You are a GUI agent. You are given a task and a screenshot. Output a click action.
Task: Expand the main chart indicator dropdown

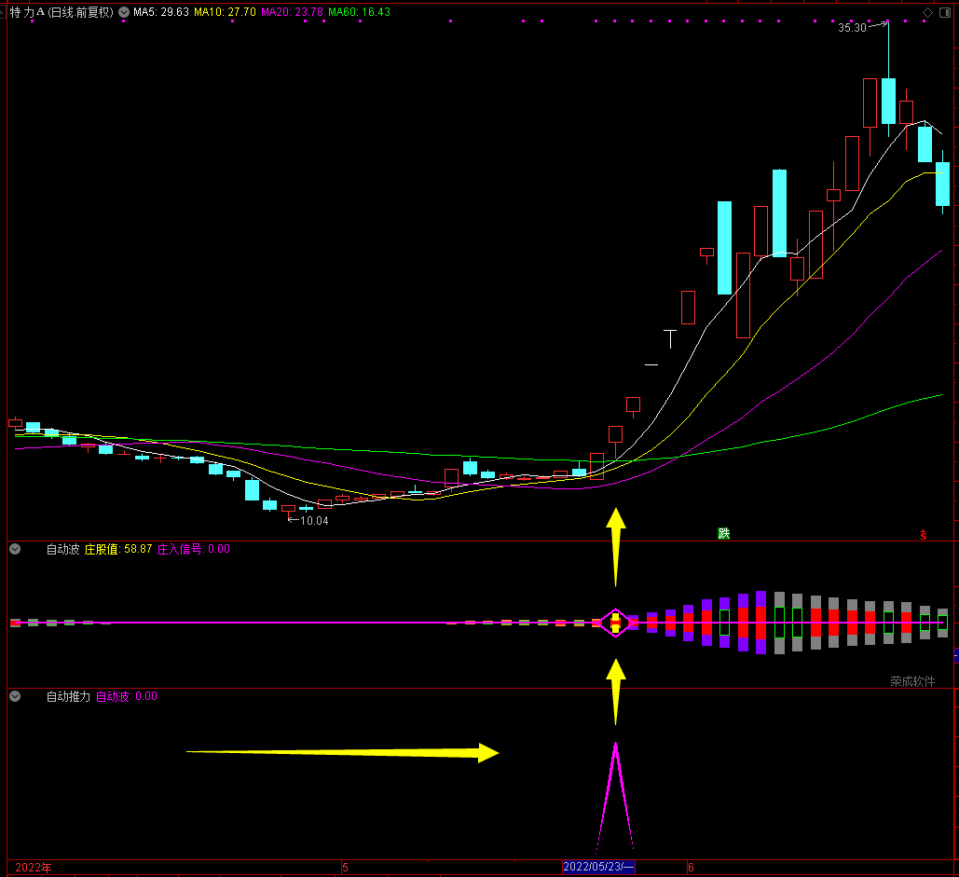[124, 12]
